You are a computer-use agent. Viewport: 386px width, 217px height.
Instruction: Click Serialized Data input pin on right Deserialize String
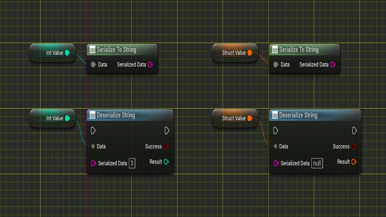(276, 163)
